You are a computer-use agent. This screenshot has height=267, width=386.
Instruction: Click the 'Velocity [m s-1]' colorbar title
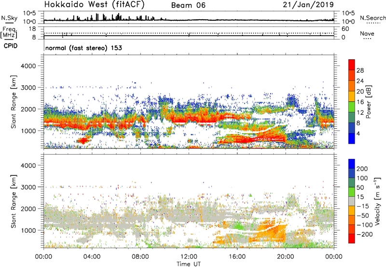[377, 201]
